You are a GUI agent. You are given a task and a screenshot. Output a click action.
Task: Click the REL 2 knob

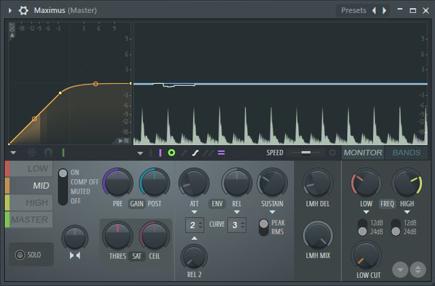pos(193,257)
